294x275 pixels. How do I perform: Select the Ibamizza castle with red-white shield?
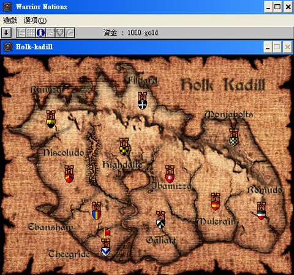coord(170,174)
